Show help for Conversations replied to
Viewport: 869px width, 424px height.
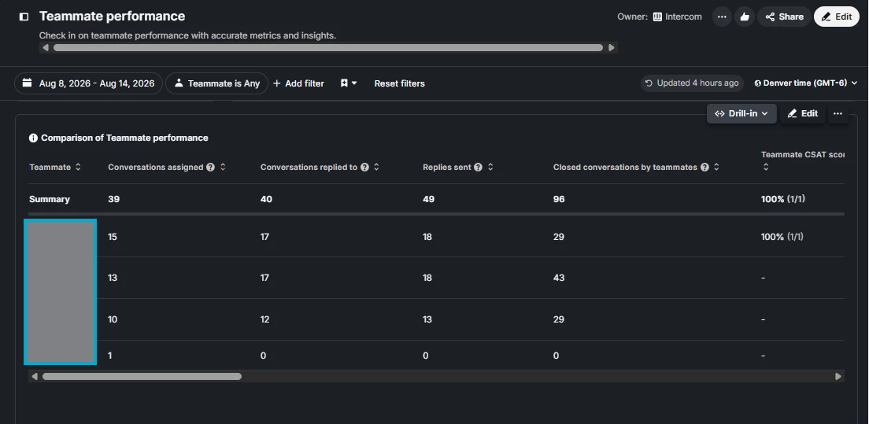pos(364,167)
